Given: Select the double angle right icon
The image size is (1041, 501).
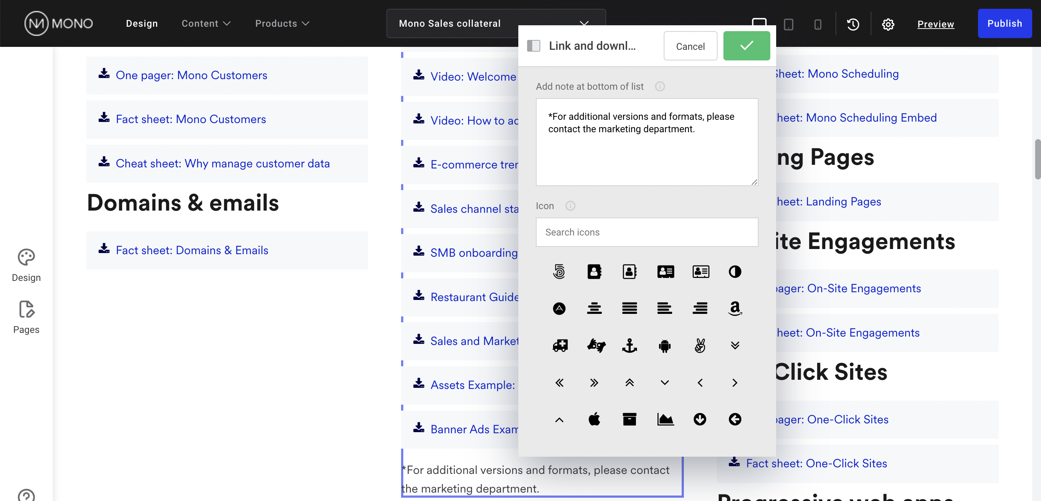Looking at the screenshot, I should point(594,383).
